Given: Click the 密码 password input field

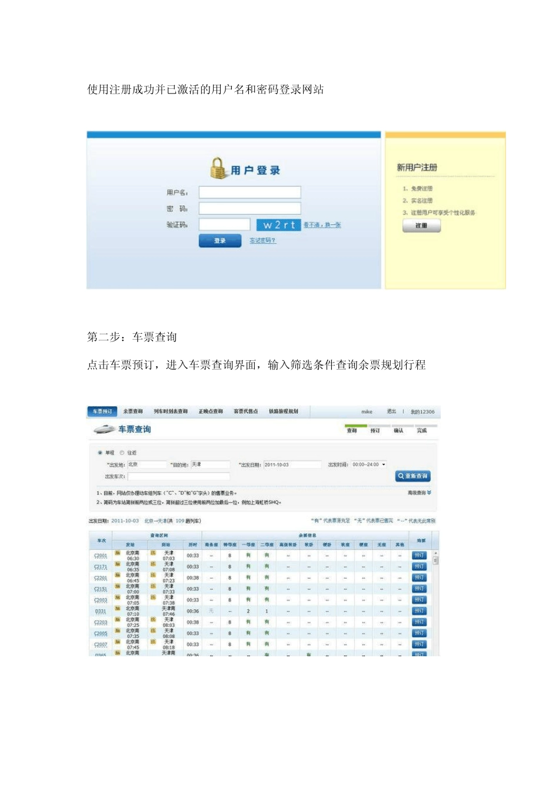Looking at the screenshot, I should [249, 208].
